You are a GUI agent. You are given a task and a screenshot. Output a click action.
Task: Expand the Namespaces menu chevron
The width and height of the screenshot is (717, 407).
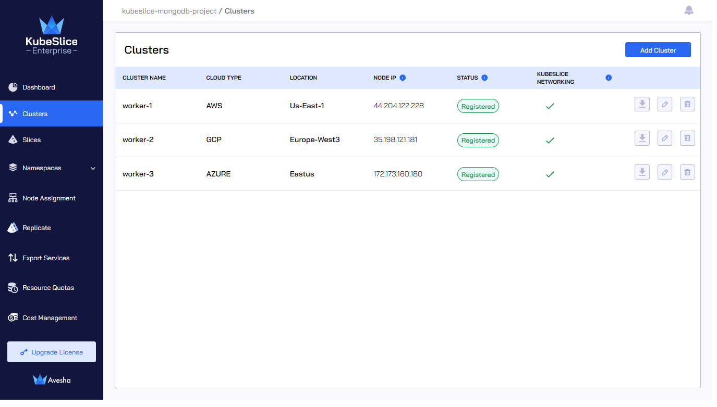coord(93,168)
